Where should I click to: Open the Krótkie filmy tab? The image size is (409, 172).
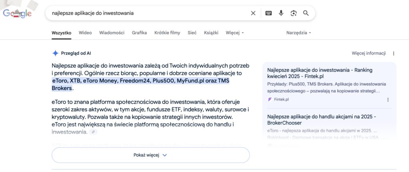click(x=167, y=33)
